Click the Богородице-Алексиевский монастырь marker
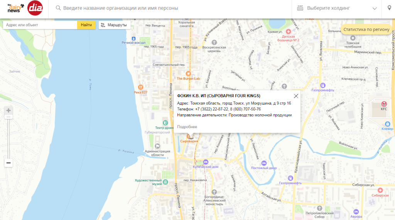 214,192
